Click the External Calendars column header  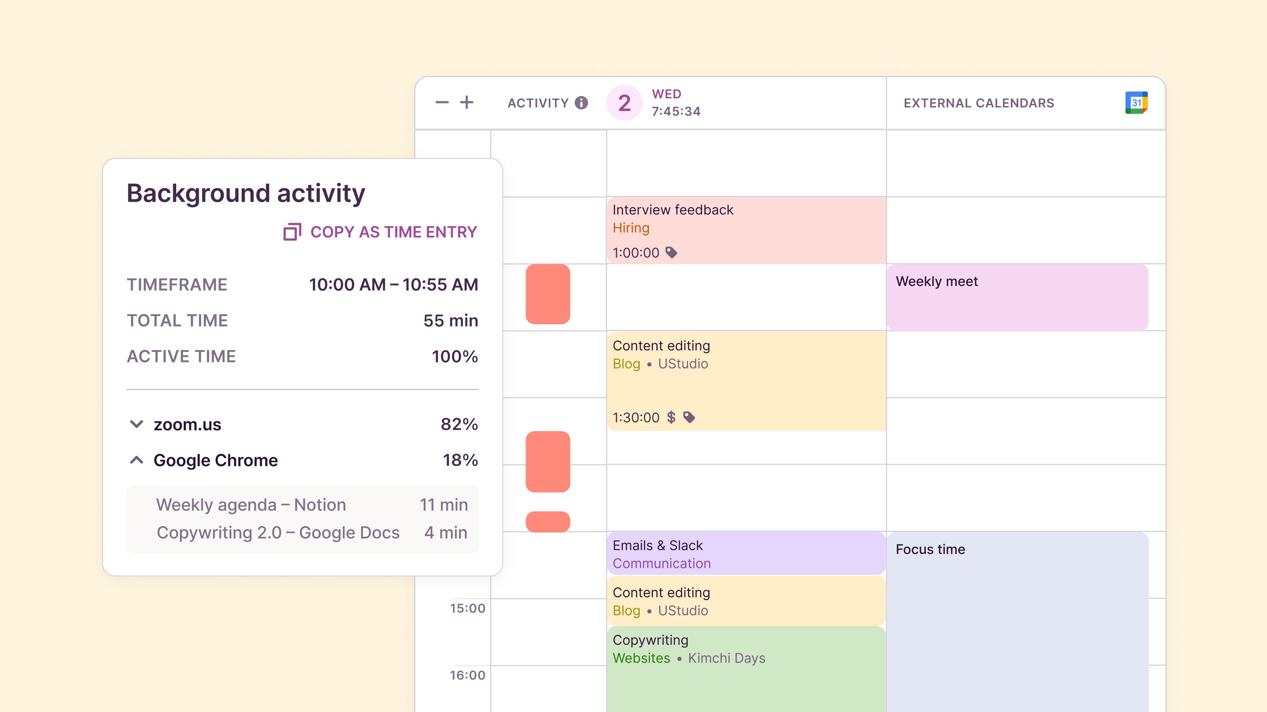point(979,103)
